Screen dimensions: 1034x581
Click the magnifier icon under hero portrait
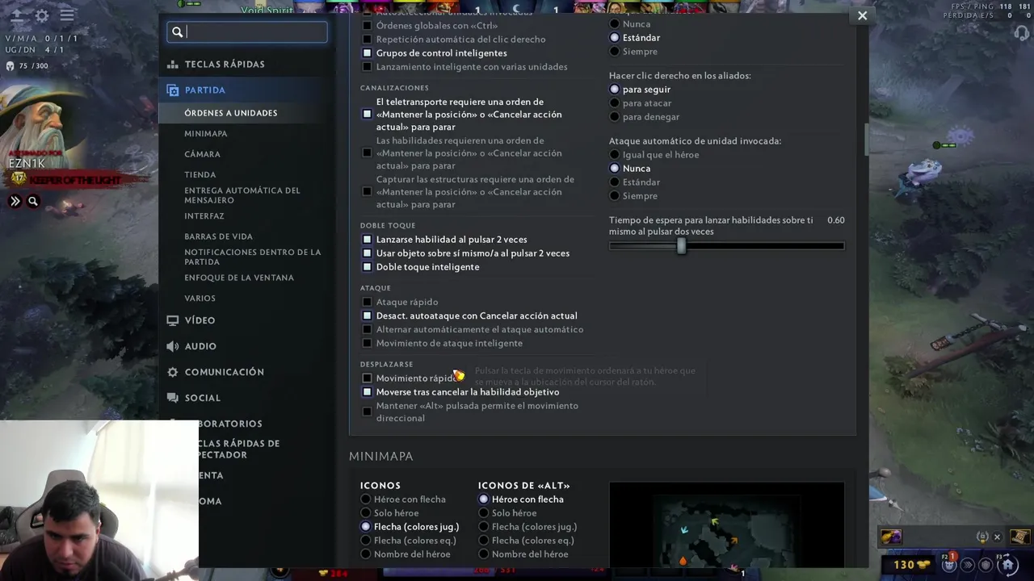(x=33, y=202)
